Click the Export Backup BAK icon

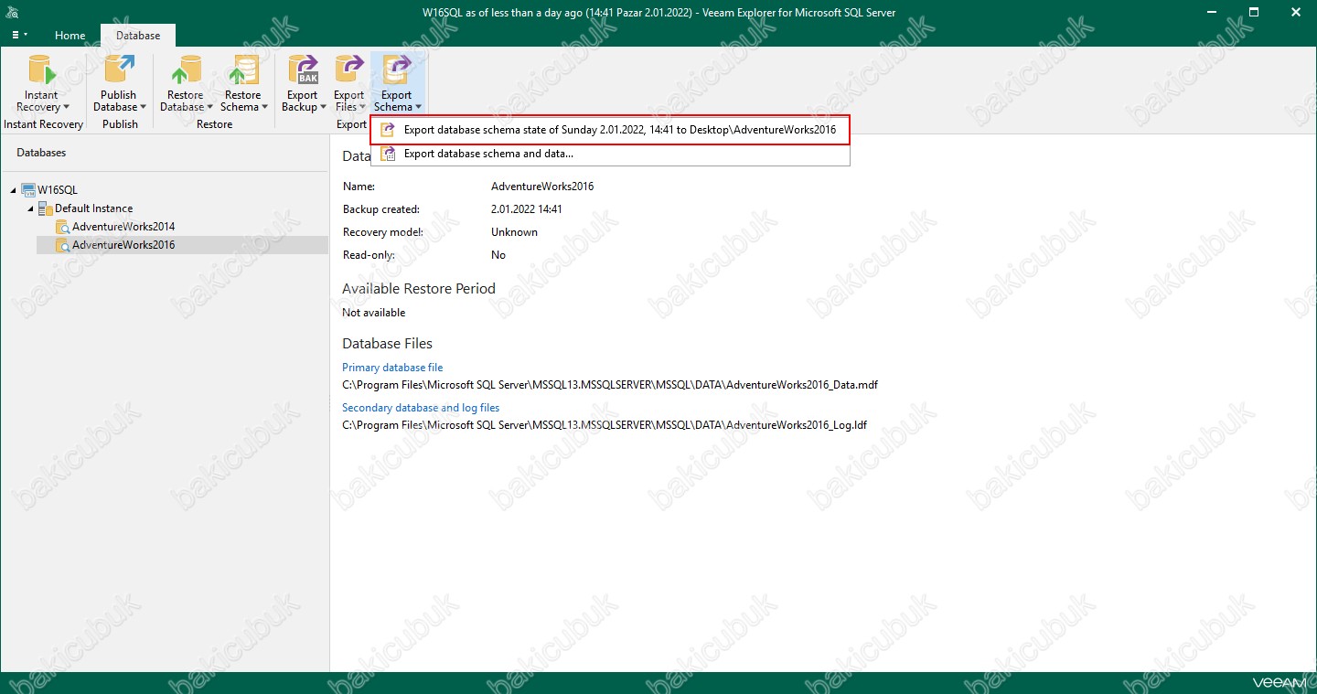[302, 70]
